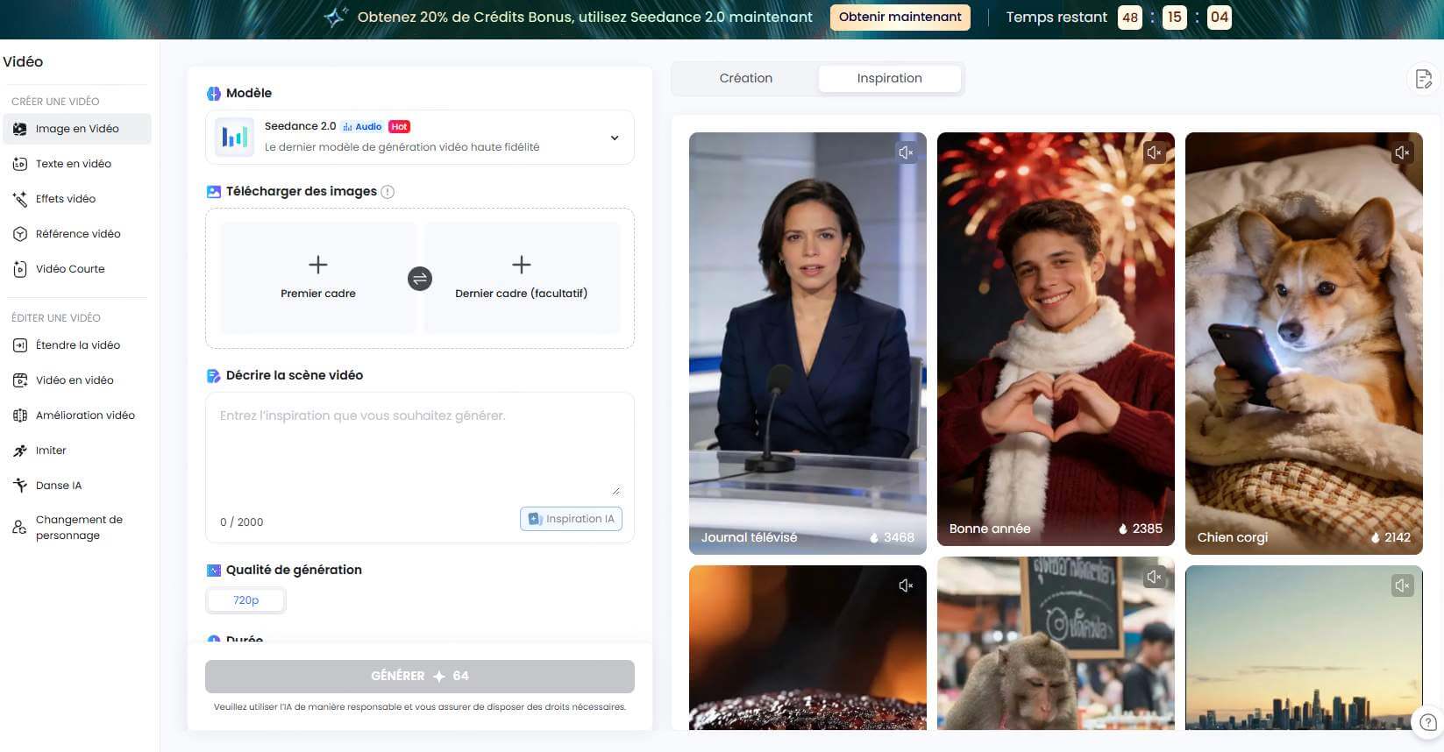Click the 2142 likes on Chien corgi
The height and width of the screenshot is (752, 1444).
tap(1390, 537)
